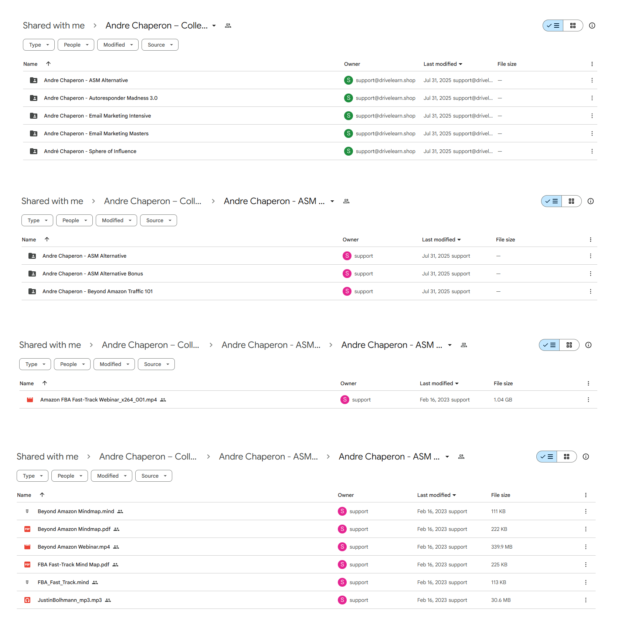Expand the Andre Chaperon – Colle... folder dropdown arrow
This screenshot has height=627, width=618.
(x=214, y=26)
